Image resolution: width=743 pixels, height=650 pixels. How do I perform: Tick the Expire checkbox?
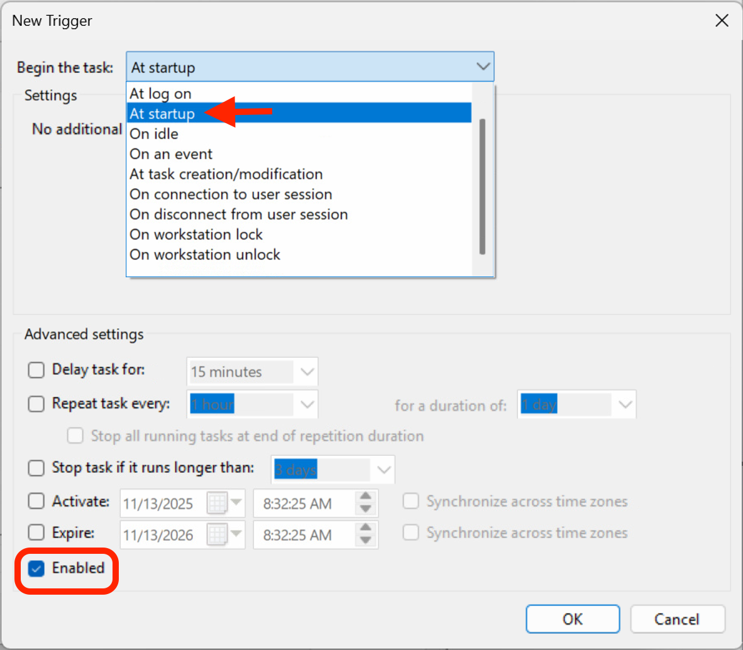click(36, 533)
